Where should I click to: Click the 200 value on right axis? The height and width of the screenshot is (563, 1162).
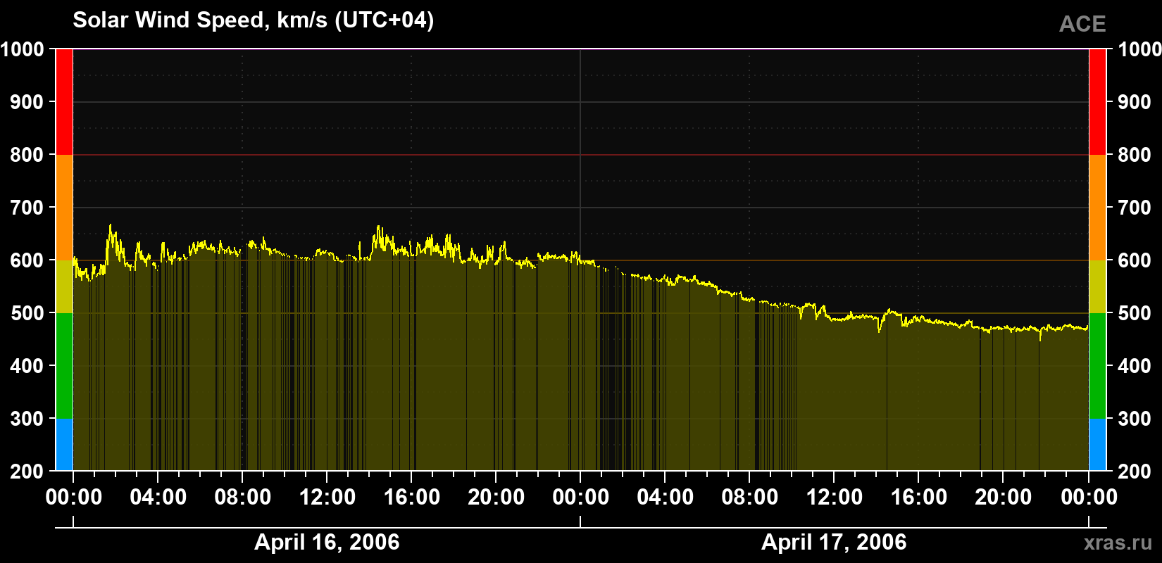[x=1135, y=472]
